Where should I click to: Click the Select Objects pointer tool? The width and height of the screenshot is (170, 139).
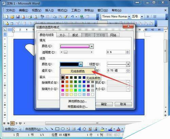coord(20,129)
